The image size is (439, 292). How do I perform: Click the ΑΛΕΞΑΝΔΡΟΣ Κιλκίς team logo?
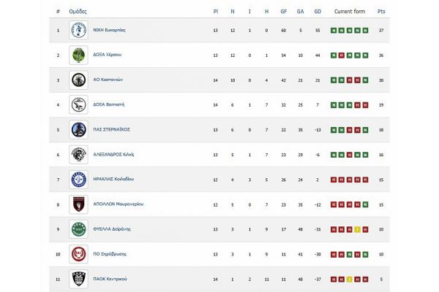click(x=78, y=155)
